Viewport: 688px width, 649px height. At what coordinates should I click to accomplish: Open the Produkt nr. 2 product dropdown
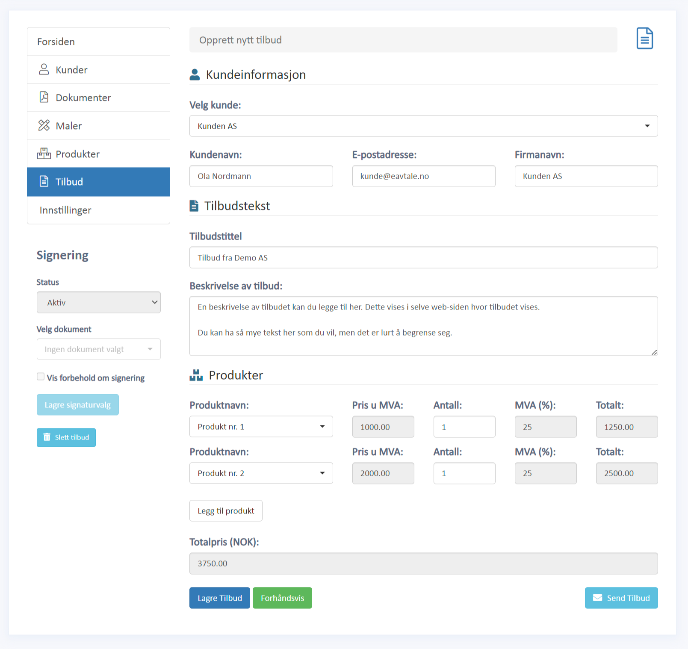coord(261,473)
